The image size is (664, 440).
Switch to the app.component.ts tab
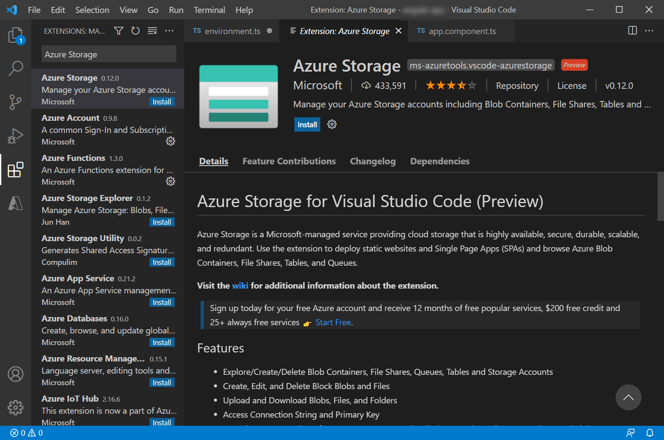click(461, 31)
